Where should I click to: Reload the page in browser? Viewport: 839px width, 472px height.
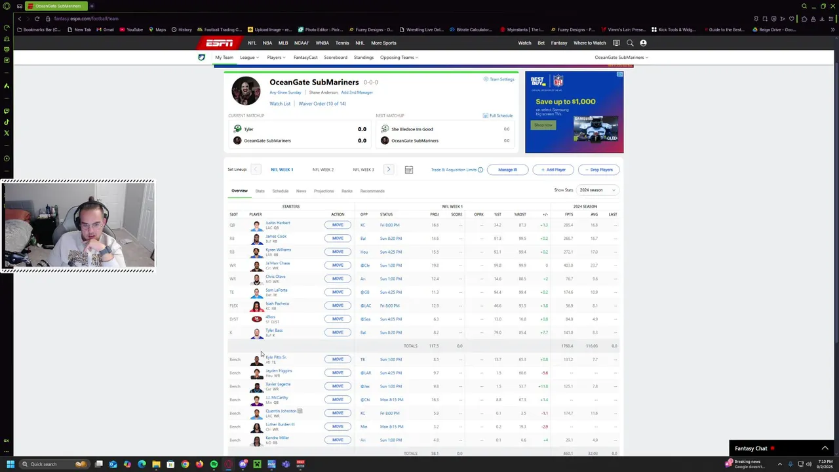[37, 18]
